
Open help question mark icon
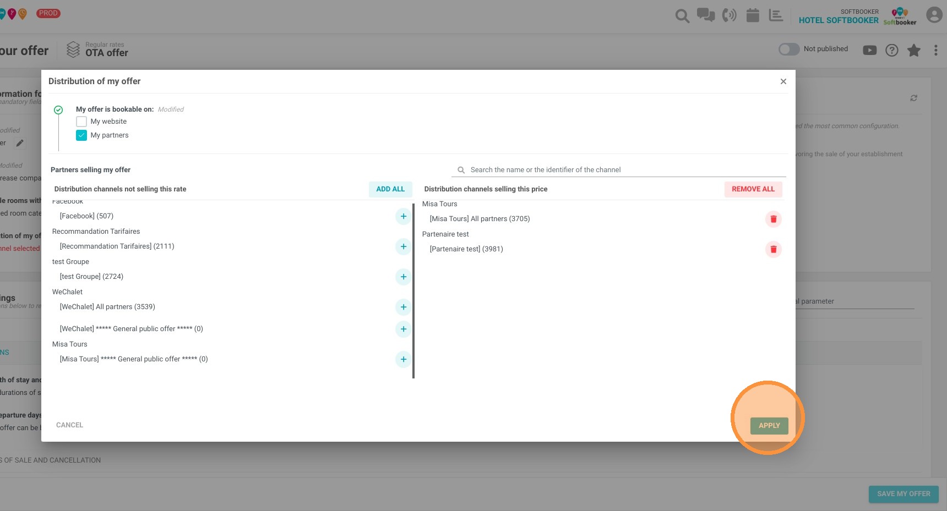(x=892, y=50)
